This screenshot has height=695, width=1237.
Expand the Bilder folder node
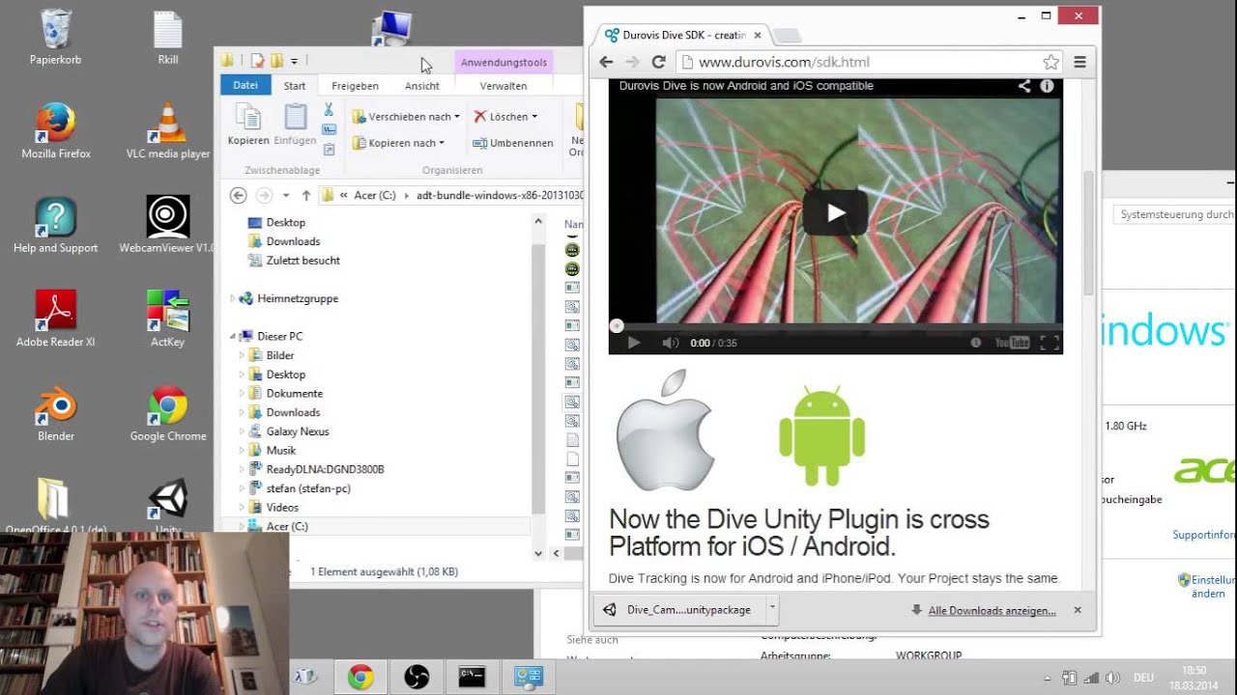pos(242,355)
